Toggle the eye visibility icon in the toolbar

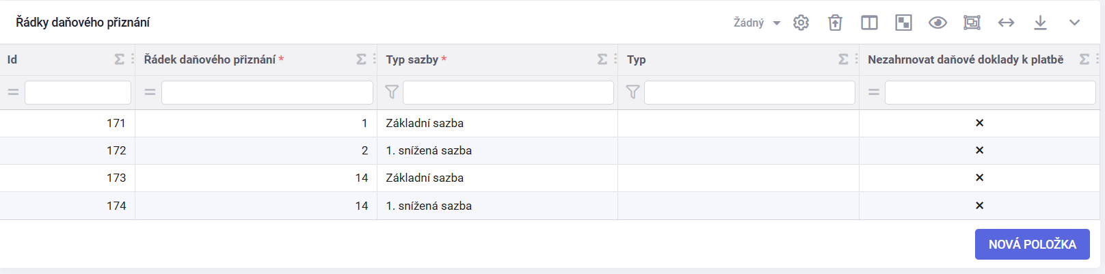click(x=937, y=23)
